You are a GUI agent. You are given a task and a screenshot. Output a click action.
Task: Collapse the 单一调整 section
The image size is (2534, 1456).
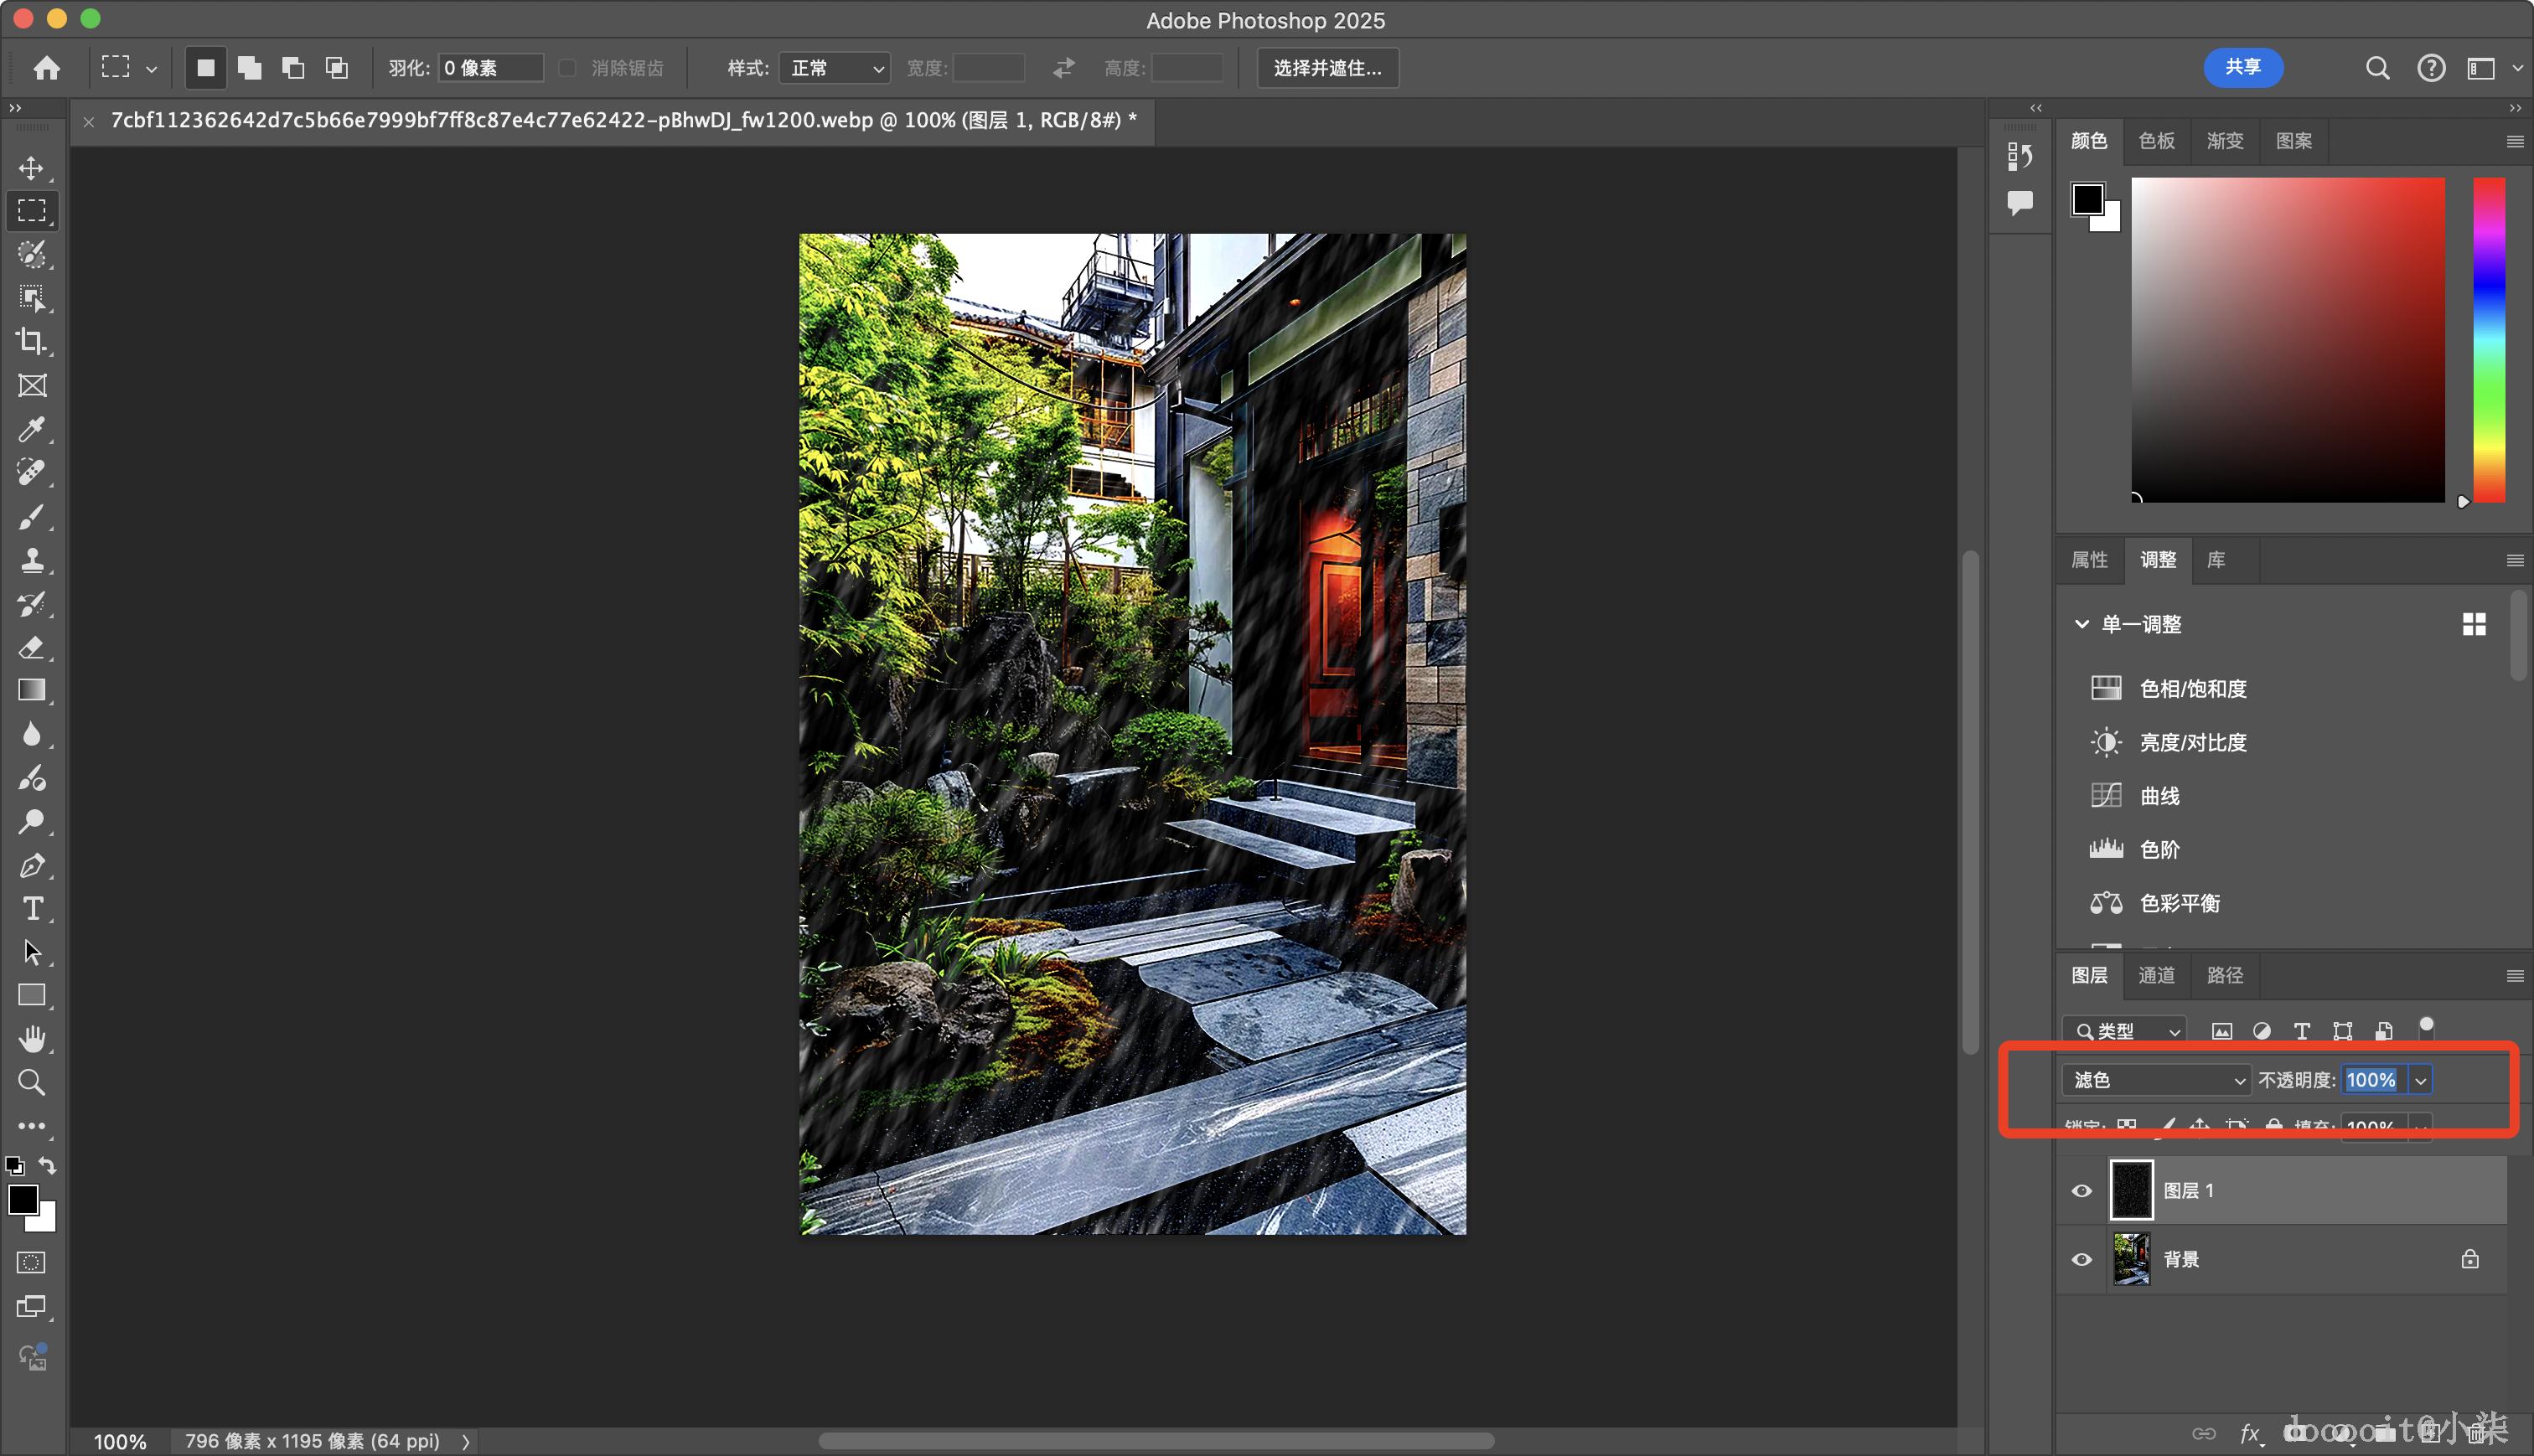(x=2081, y=624)
